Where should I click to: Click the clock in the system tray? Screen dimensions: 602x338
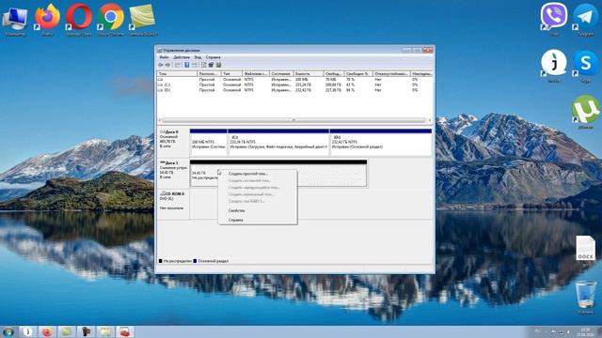pos(585,331)
